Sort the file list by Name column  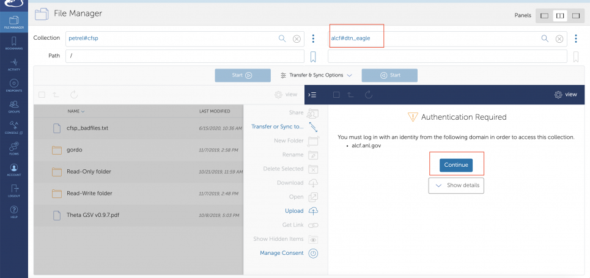coord(76,111)
